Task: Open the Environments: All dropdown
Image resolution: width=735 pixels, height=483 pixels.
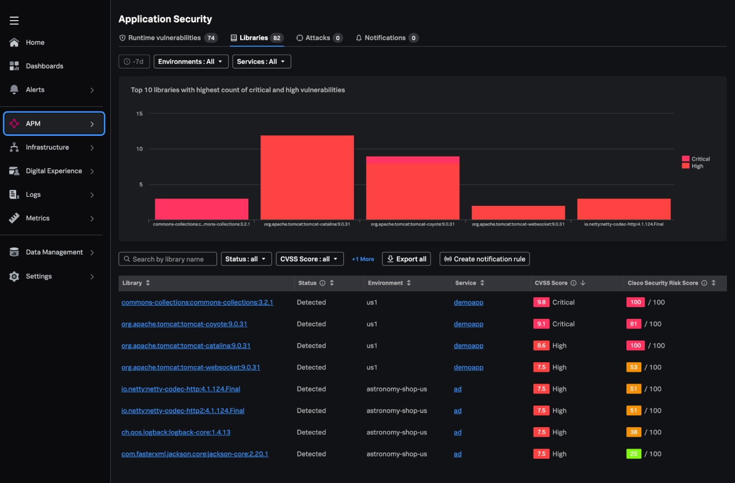Action: coord(191,61)
